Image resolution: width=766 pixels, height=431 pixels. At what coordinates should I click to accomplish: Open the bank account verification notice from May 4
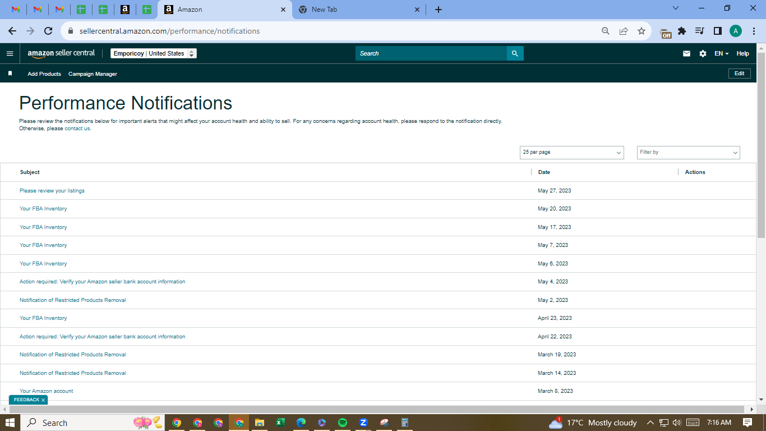[x=102, y=282]
